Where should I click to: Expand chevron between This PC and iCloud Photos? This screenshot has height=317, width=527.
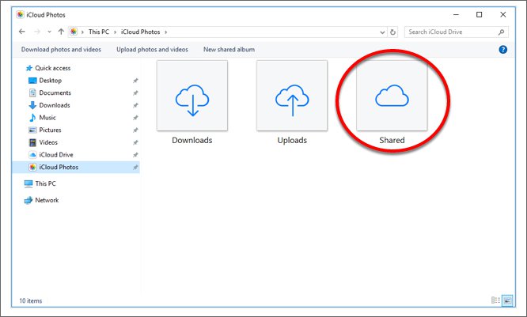click(115, 32)
